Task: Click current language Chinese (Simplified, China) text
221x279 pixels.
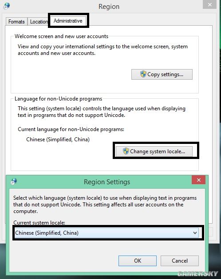Action: [x=58, y=139]
